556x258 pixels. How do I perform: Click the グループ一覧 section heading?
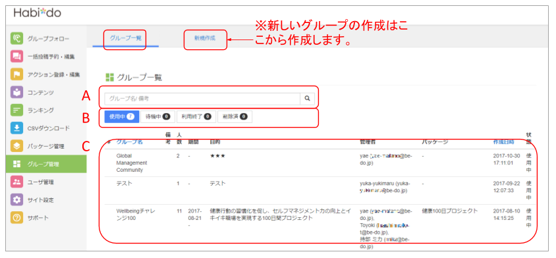point(134,77)
